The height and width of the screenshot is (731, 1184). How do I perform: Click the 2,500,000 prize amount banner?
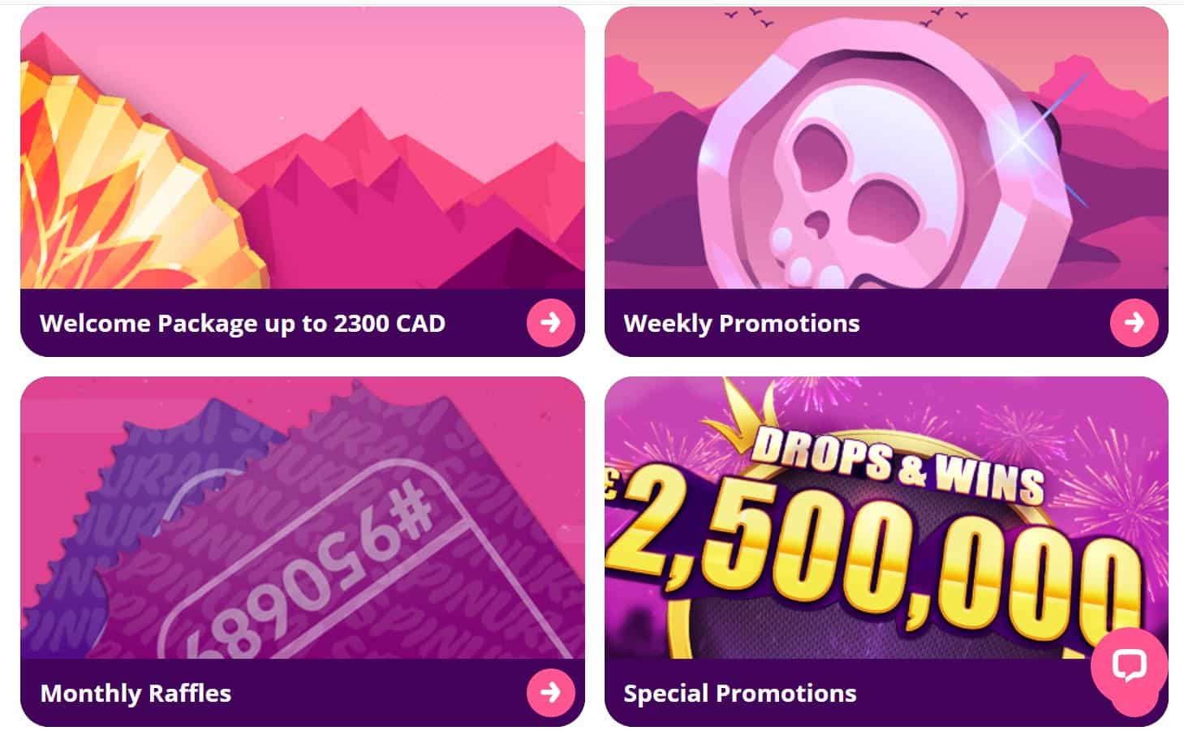coord(872,552)
